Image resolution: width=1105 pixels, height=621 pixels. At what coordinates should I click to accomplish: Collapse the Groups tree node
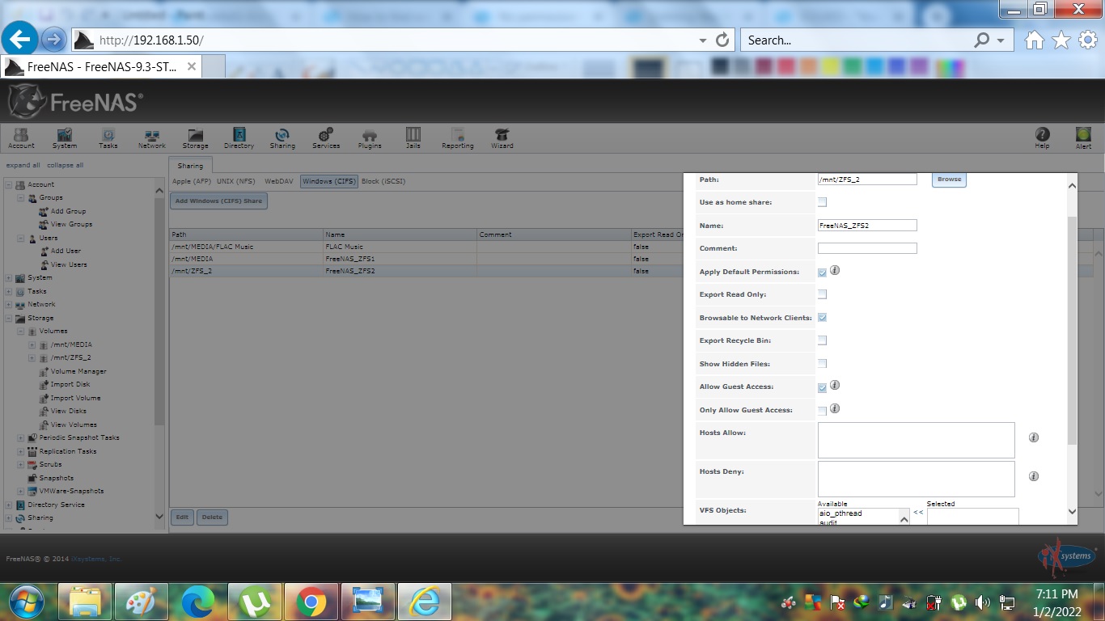21,197
